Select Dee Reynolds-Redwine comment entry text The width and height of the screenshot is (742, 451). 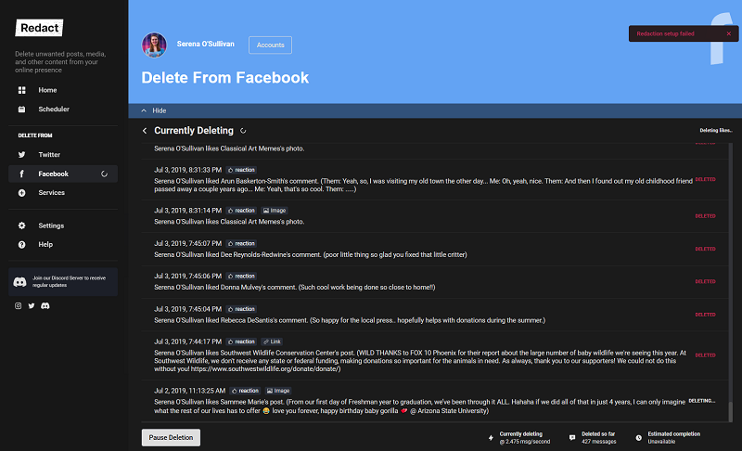[x=311, y=254]
